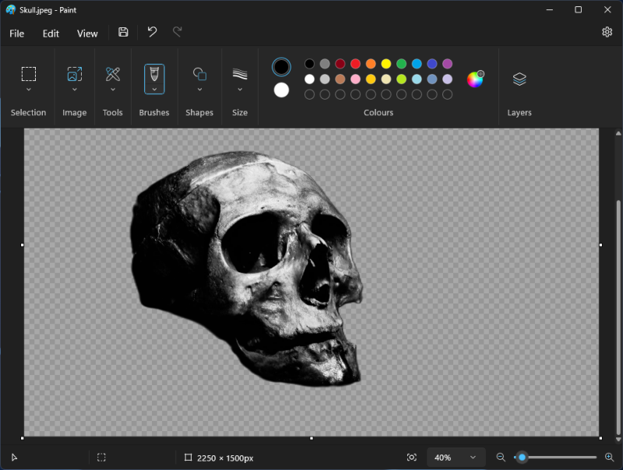The image size is (623, 470).
Task: Click the fit to window icon
Action: [411, 458]
